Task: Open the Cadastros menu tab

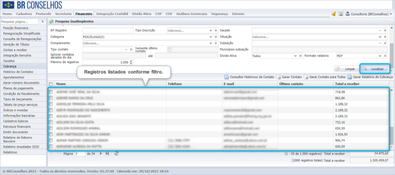Action: click(24, 14)
